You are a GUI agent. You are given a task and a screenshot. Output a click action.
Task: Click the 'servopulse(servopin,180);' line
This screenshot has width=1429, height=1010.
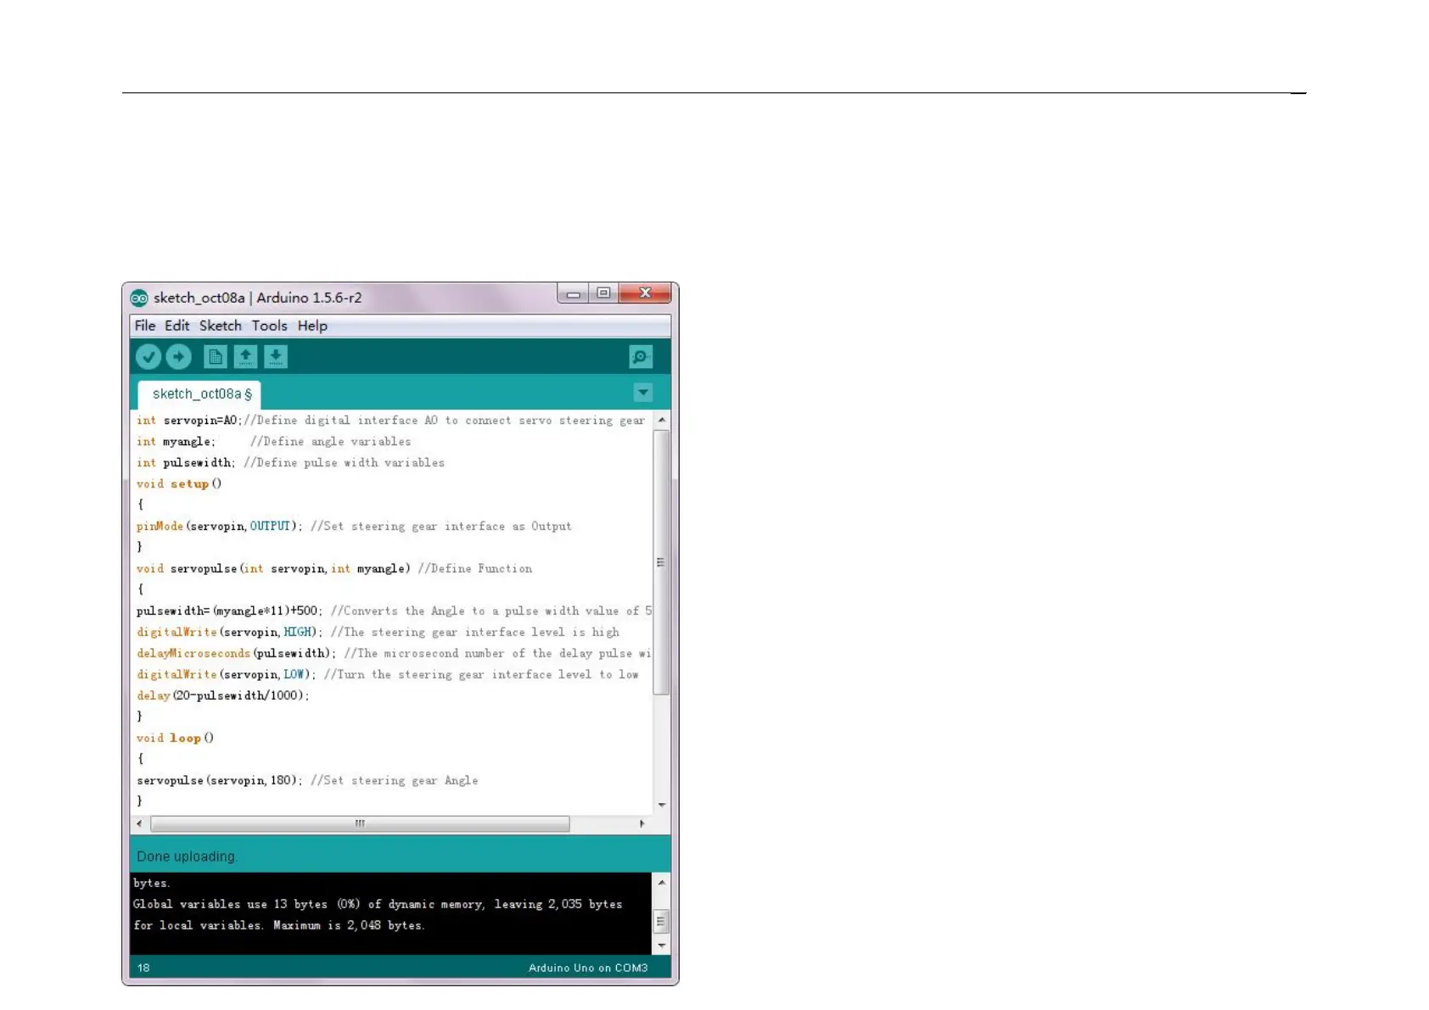coord(307,781)
